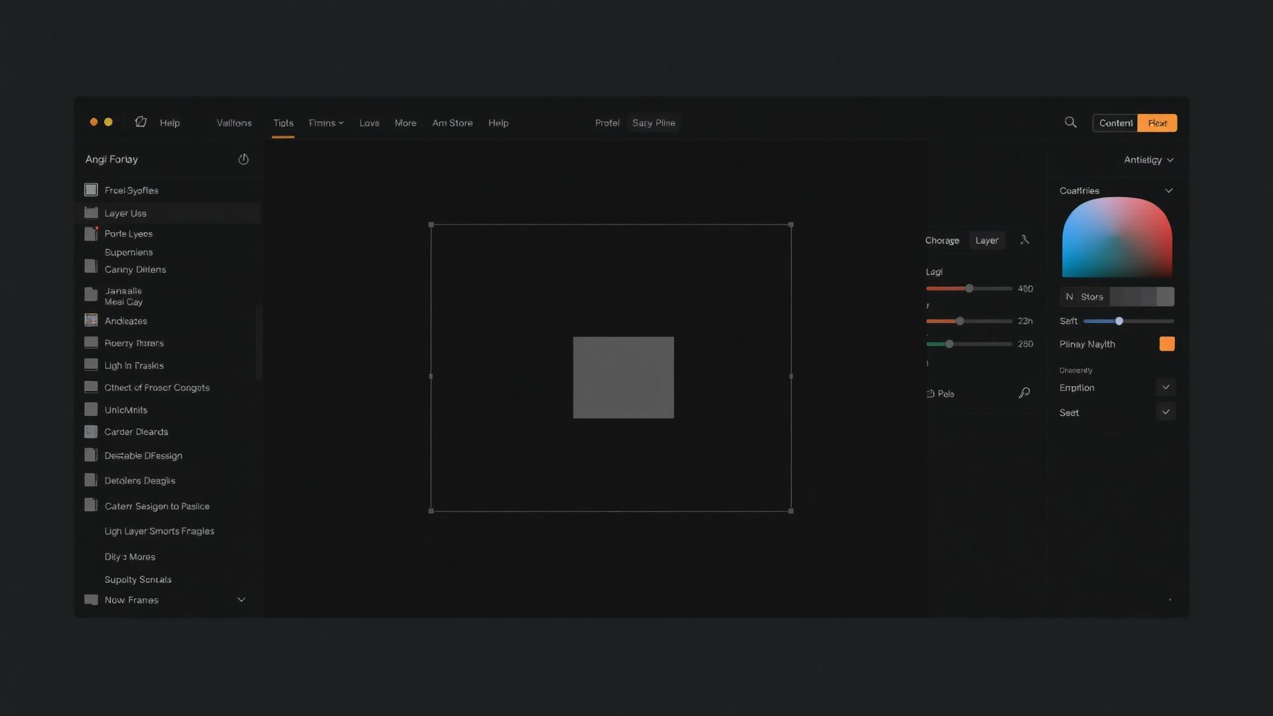Image resolution: width=1273 pixels, height=716 pixels.
Task: Click the Profel link
Action: point(607,123)
